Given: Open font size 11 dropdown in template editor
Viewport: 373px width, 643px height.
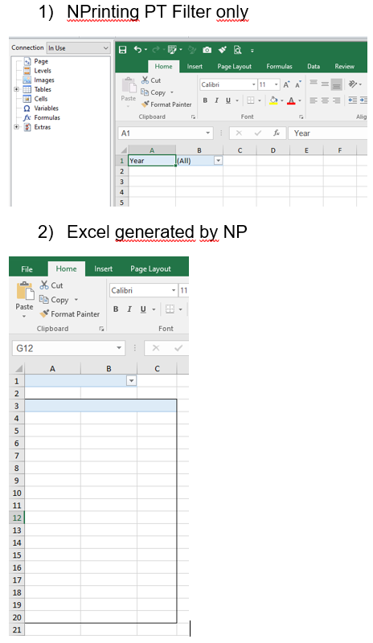Looking at the screenshot, I should [277, 84].
